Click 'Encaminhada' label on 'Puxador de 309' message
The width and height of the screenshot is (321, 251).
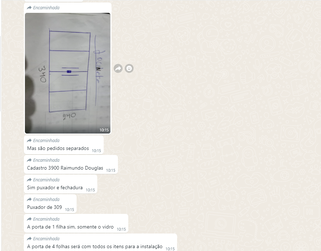[x=46, y=200]
